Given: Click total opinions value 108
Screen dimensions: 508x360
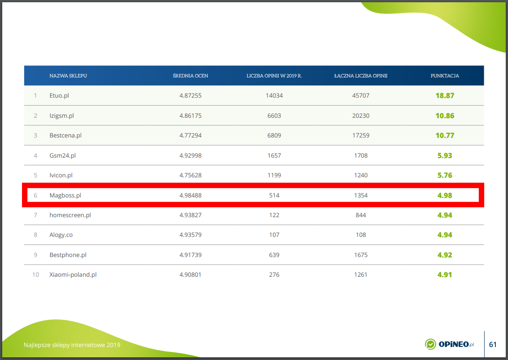Looking at the screenshot, I should (361, 235).
